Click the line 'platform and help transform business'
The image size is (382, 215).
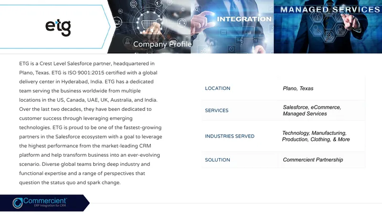[89, 155]
